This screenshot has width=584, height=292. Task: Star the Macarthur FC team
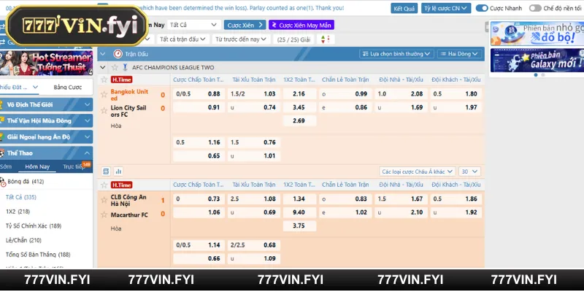pyautogui.click(x=104, y=215)
